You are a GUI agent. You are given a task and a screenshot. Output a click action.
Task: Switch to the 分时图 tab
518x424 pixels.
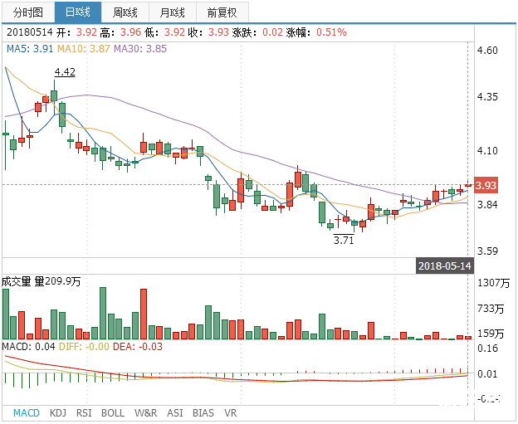click(28, 12)
